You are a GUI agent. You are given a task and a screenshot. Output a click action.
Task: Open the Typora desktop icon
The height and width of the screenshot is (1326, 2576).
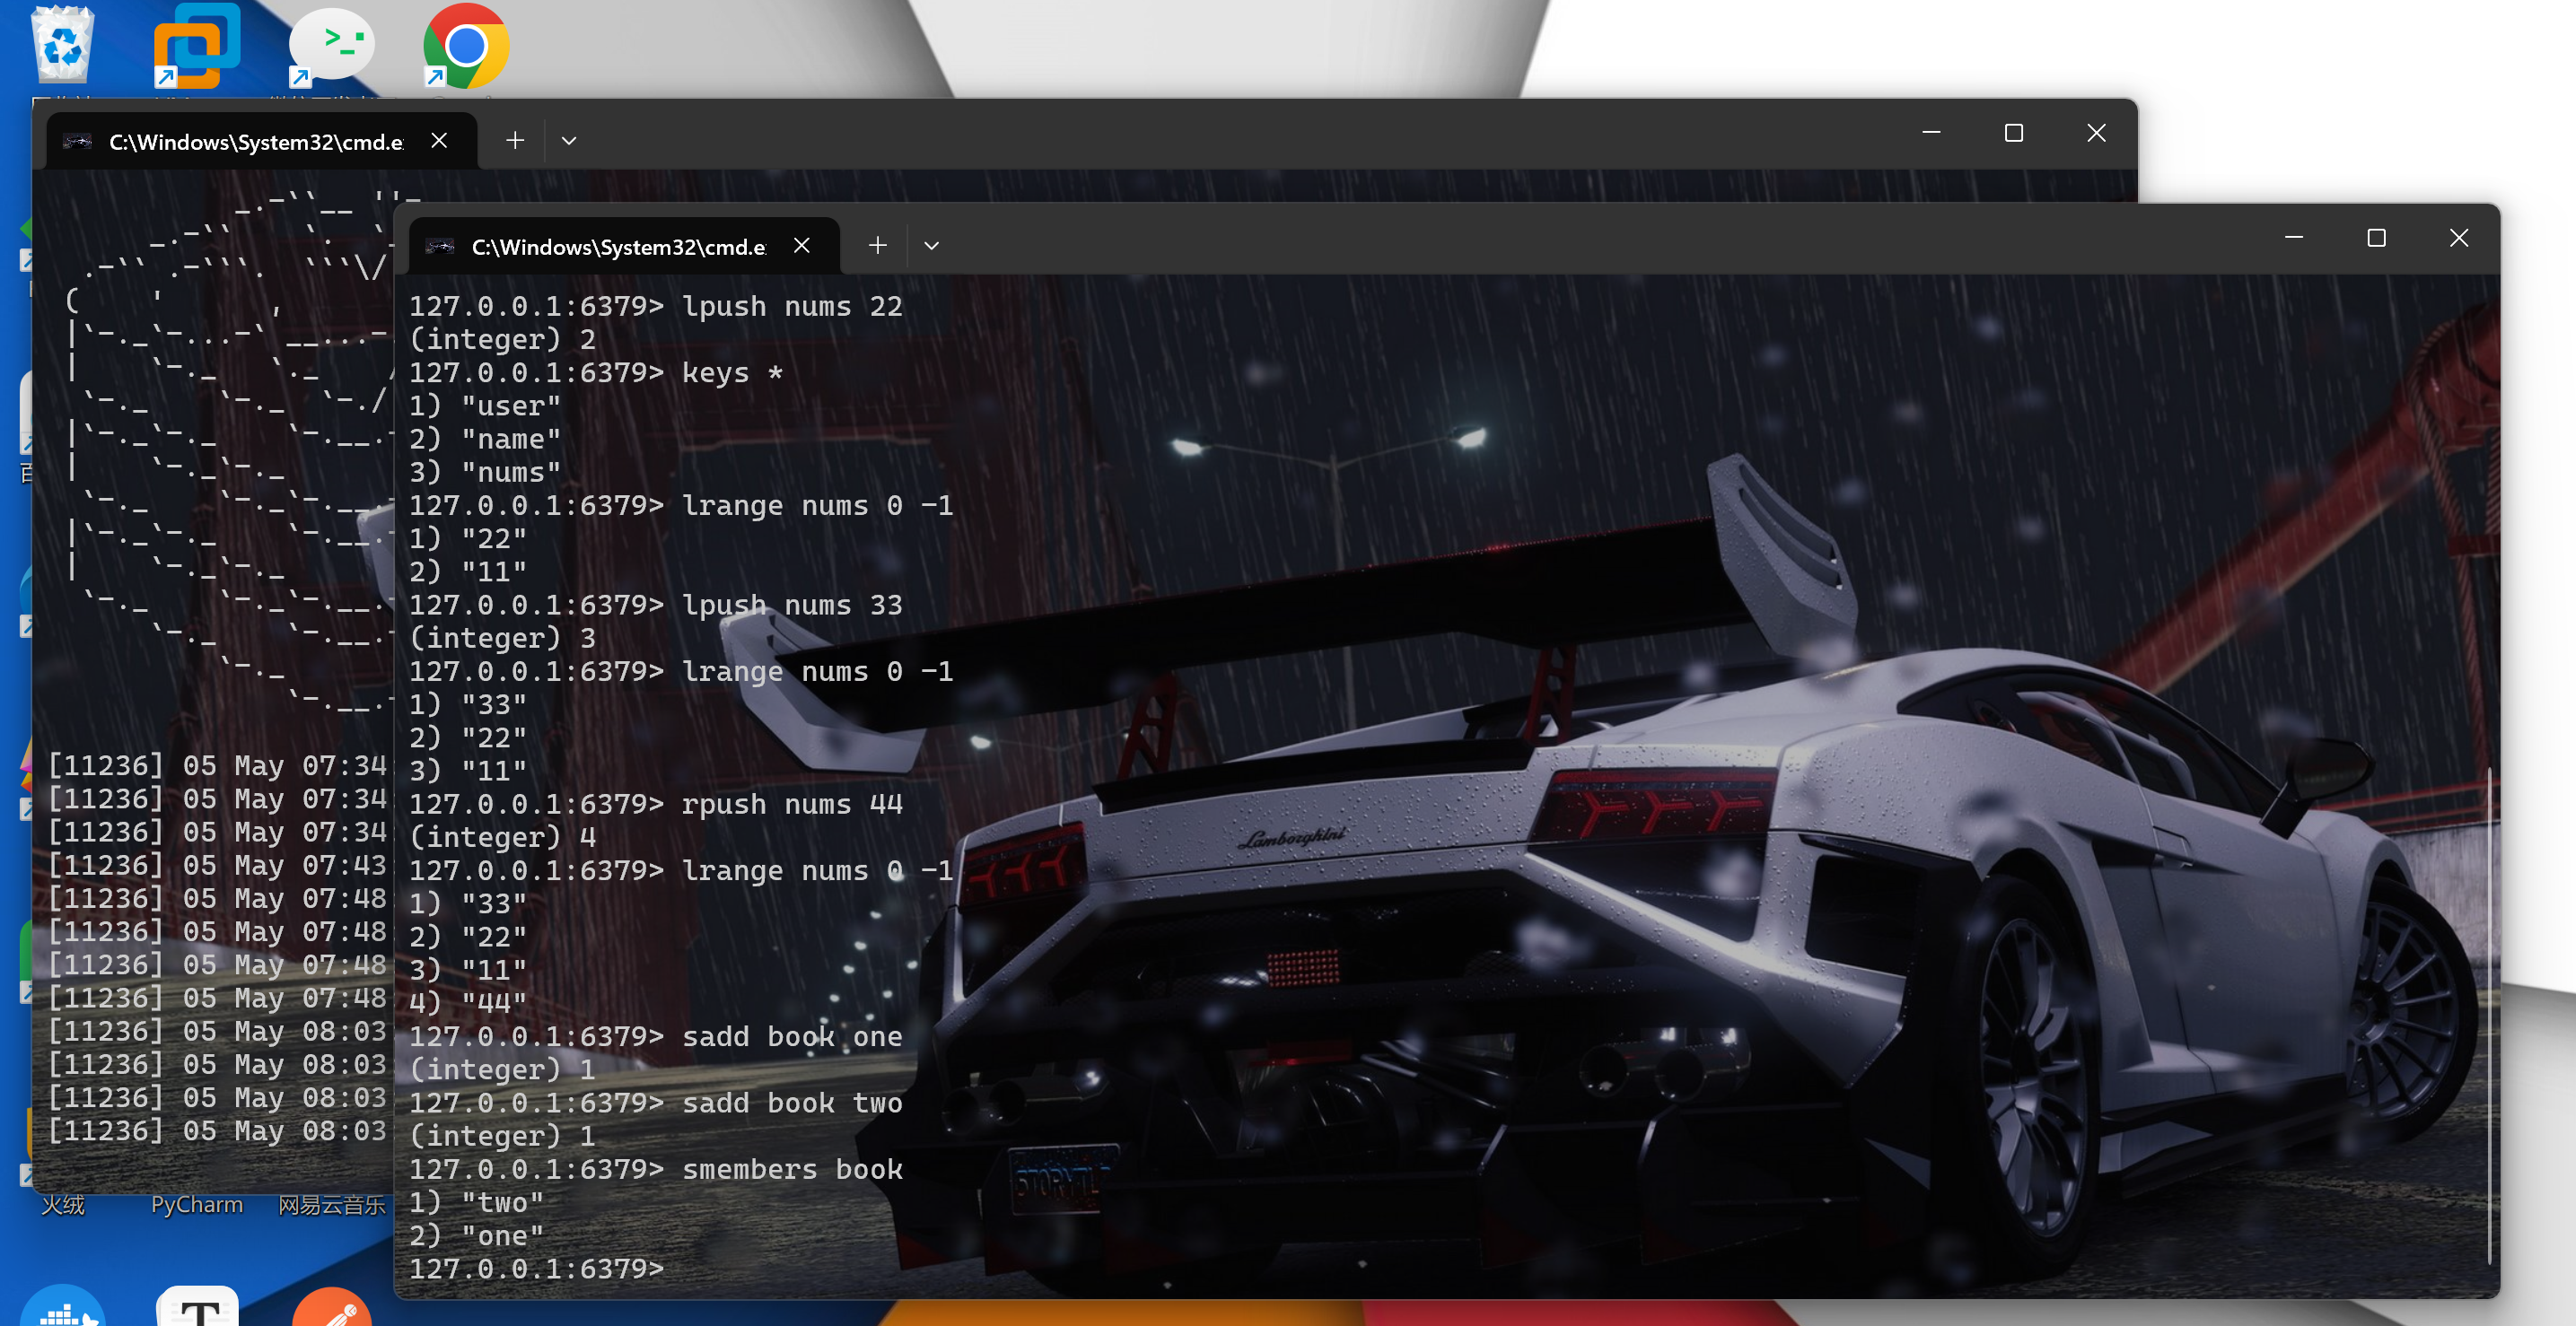tap(198, 1305)
